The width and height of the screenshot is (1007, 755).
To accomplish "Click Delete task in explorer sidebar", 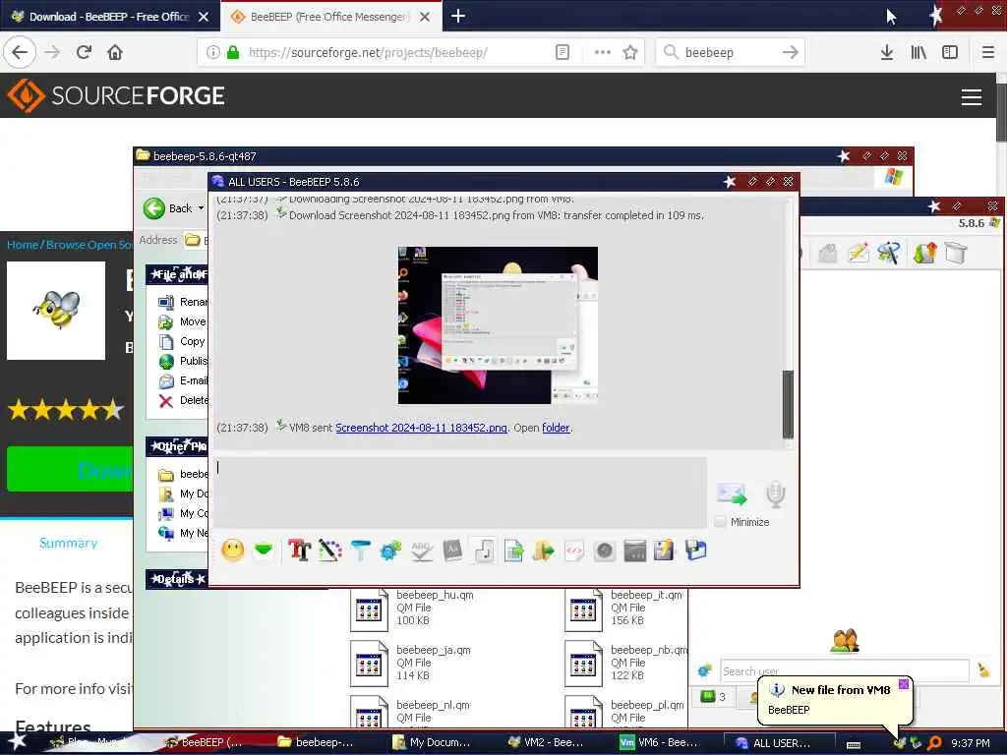I will (184, 400).
